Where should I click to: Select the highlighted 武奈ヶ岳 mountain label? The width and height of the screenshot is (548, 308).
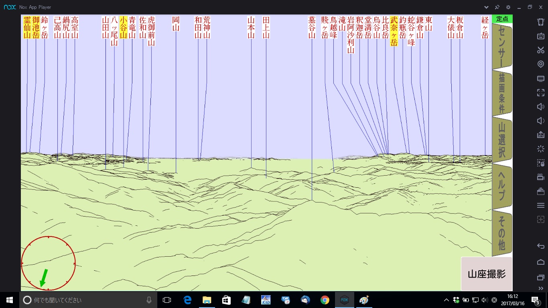pos(394,31)
